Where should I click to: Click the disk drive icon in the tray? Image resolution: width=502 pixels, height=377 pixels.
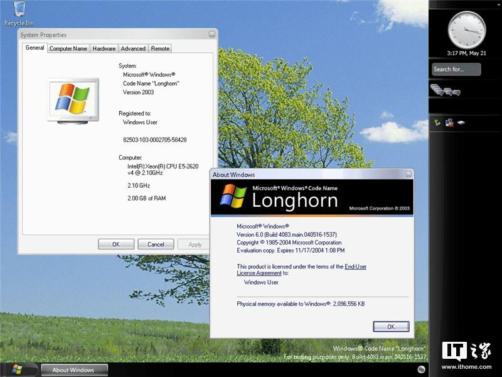[461, 122]
